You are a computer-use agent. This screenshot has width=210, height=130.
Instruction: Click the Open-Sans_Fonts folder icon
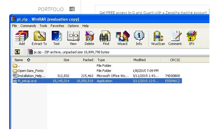15,70
